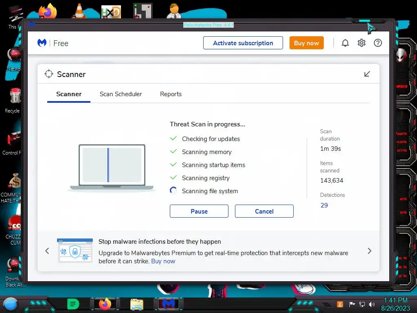Open the money bag desktop icon
417x313 pixels.
point(15,181)
